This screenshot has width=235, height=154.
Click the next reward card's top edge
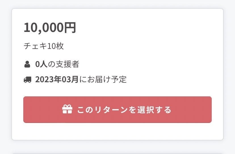pos(117,153)
